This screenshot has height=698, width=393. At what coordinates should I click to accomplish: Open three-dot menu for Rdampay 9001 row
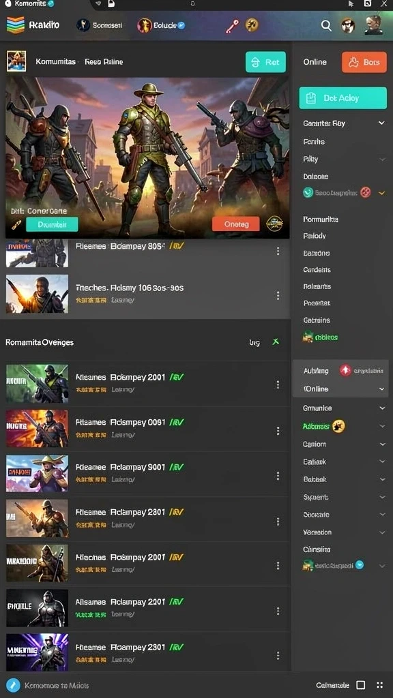[x=278, y=476]
